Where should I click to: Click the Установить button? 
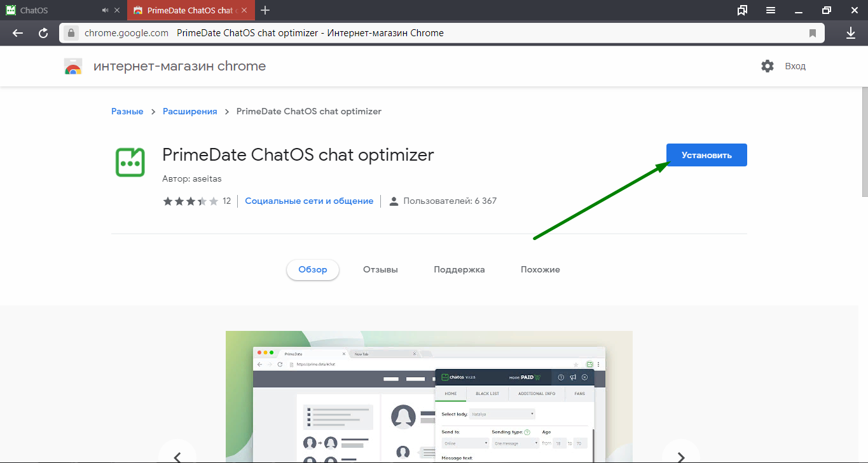point(706,155)
